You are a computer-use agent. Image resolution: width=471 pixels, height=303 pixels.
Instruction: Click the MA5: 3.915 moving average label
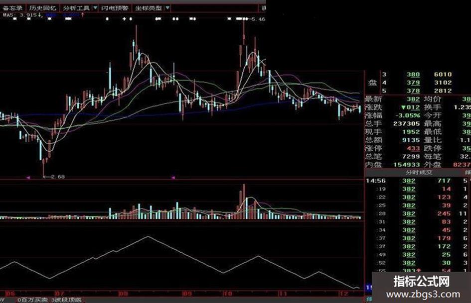[x=22, y=15]
